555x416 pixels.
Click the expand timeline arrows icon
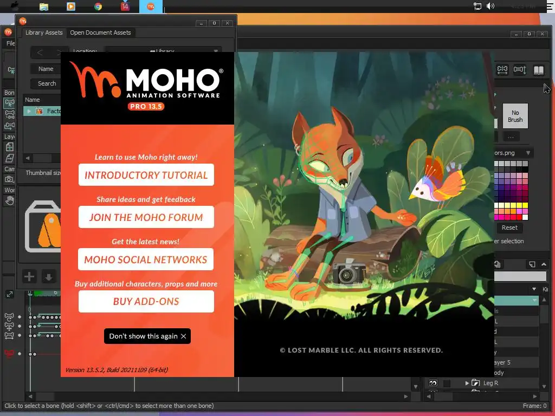(10, 294)
